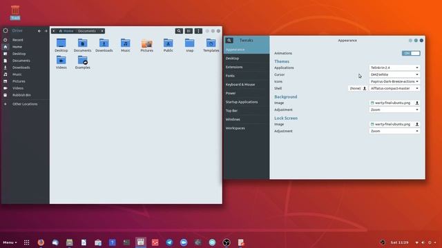Click the search icon in Tweaks window

229,41
